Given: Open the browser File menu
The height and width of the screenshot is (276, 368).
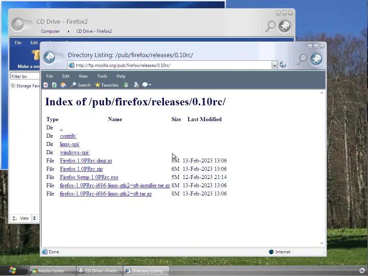Looking at the screenshot, I should pyautogui.click(x=50, y=76).
